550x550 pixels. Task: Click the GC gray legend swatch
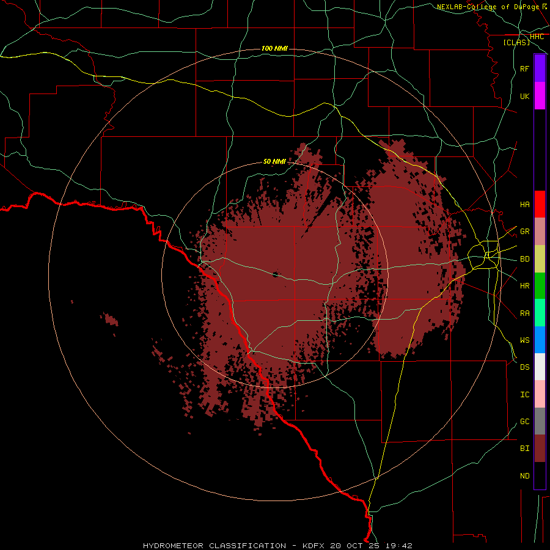[x=540, y=421]
